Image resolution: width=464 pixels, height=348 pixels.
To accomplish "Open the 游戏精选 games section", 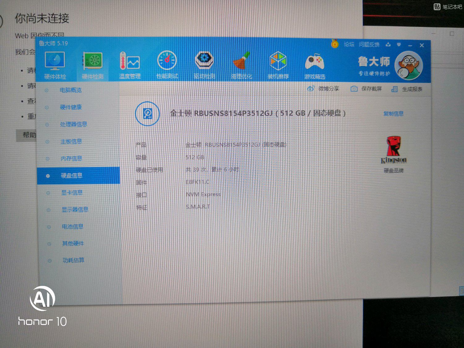I will pyautogui.click(x=315, y=66).
